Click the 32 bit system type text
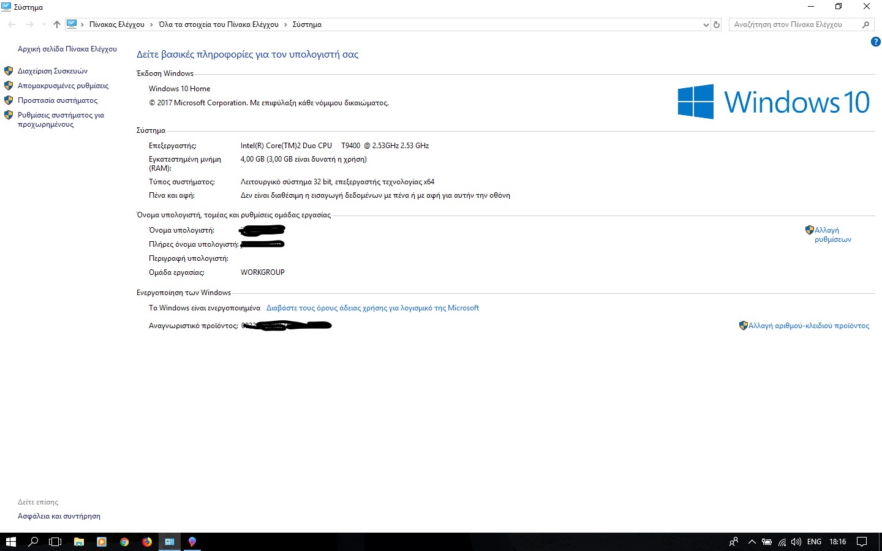 point(337,182)
